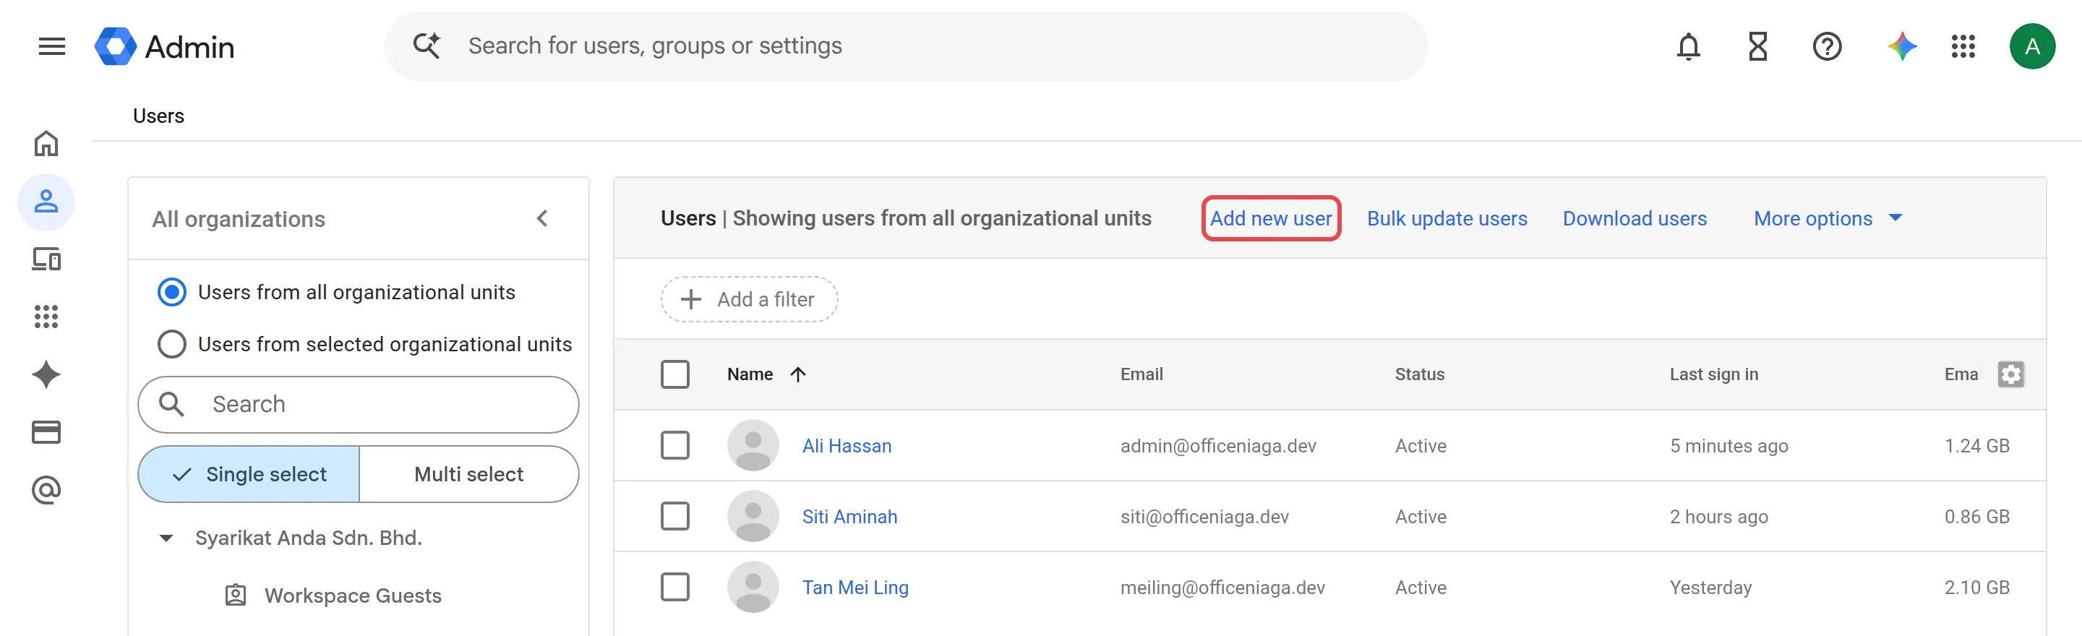Click the 0.86 GB storage value
The width and height of the screenshot is (2082, 636).
[1976, 517]
